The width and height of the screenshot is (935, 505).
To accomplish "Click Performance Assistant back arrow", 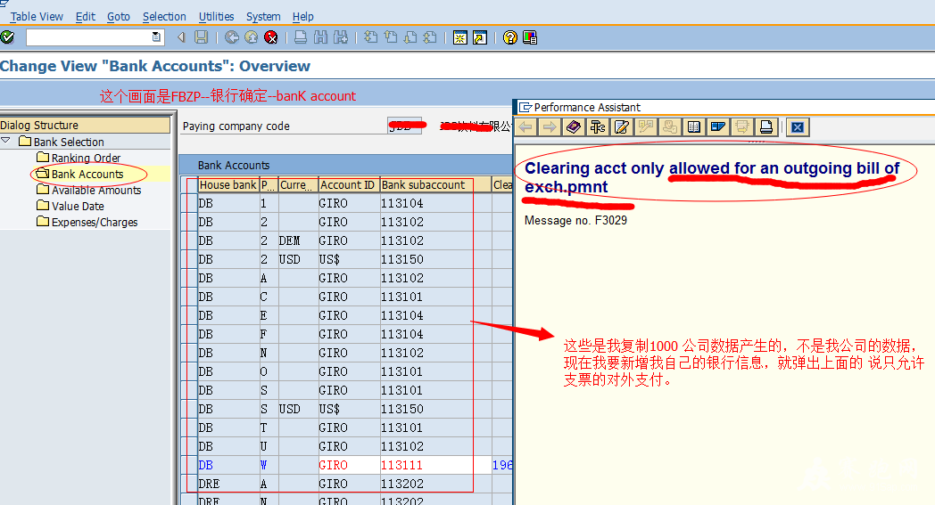I will click(x=525, y=126).
